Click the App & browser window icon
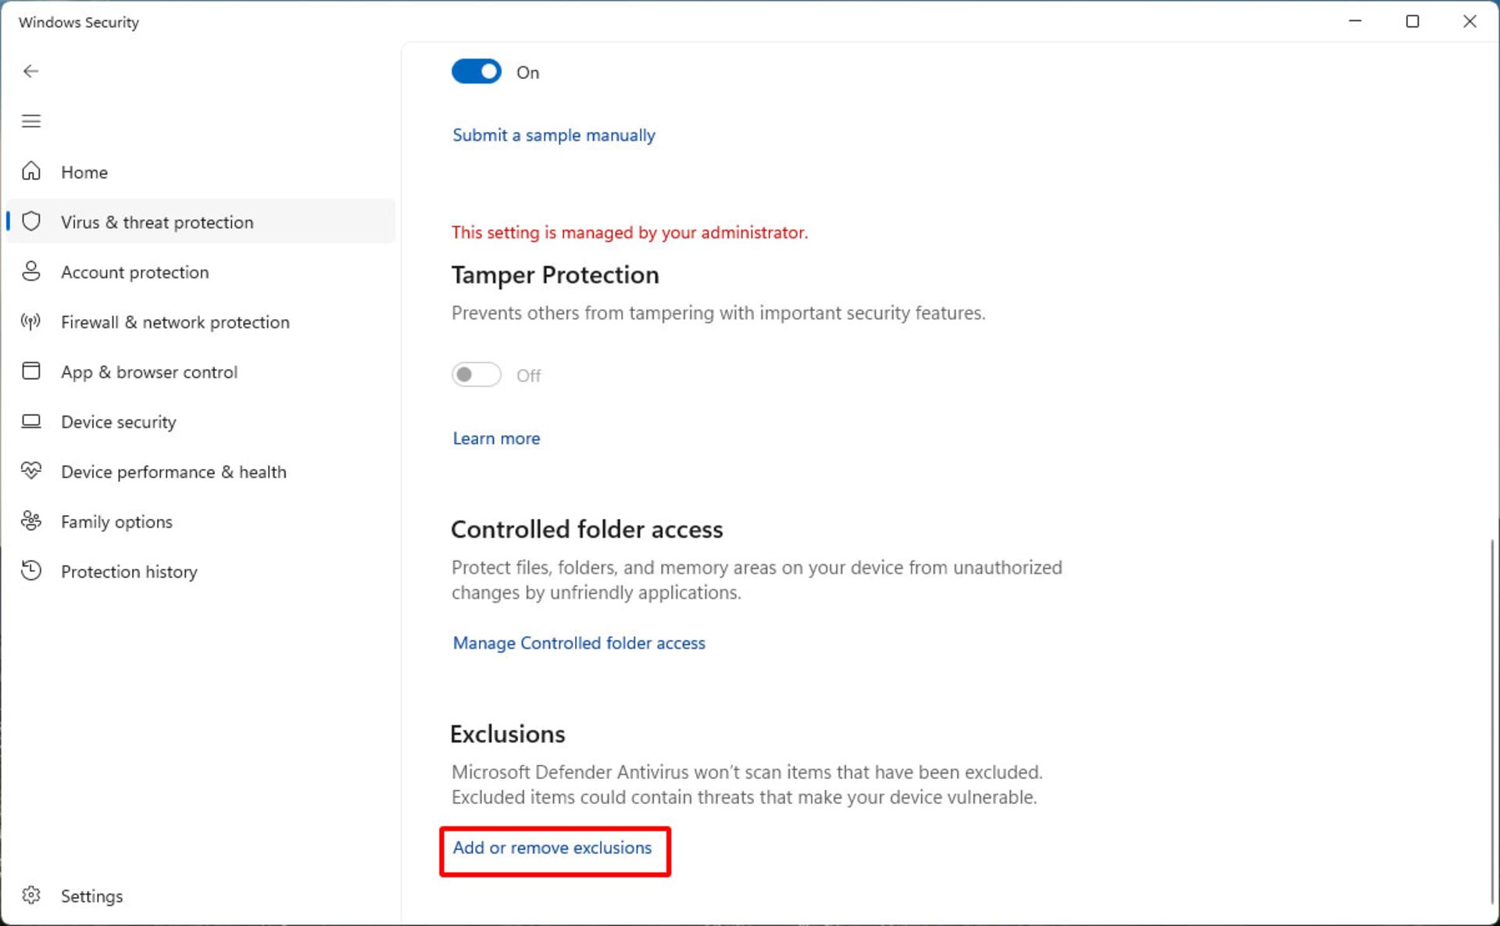This screenshot has height=926, width=1500. 31,371
